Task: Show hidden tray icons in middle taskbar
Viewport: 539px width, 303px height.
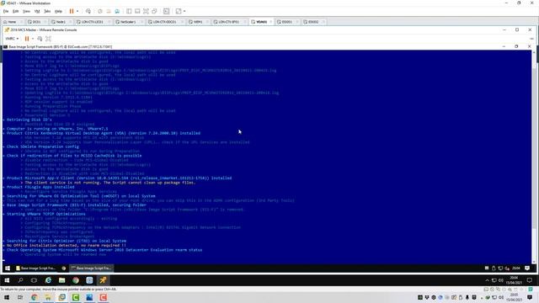Action: [x=487, y=280]
